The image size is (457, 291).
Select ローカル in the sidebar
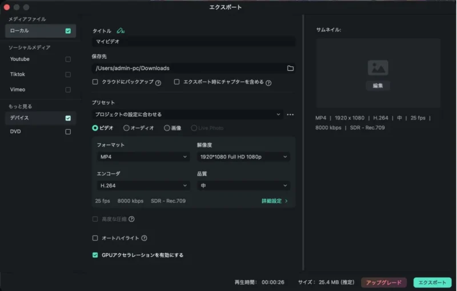41,31
